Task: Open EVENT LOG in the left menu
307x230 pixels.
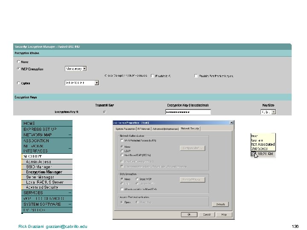Action: tap(47, 210)
